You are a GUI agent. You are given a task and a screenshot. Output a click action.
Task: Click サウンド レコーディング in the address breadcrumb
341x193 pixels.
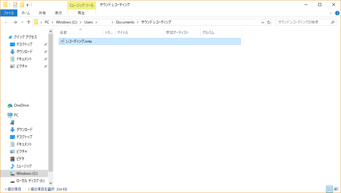pos(156,22)
